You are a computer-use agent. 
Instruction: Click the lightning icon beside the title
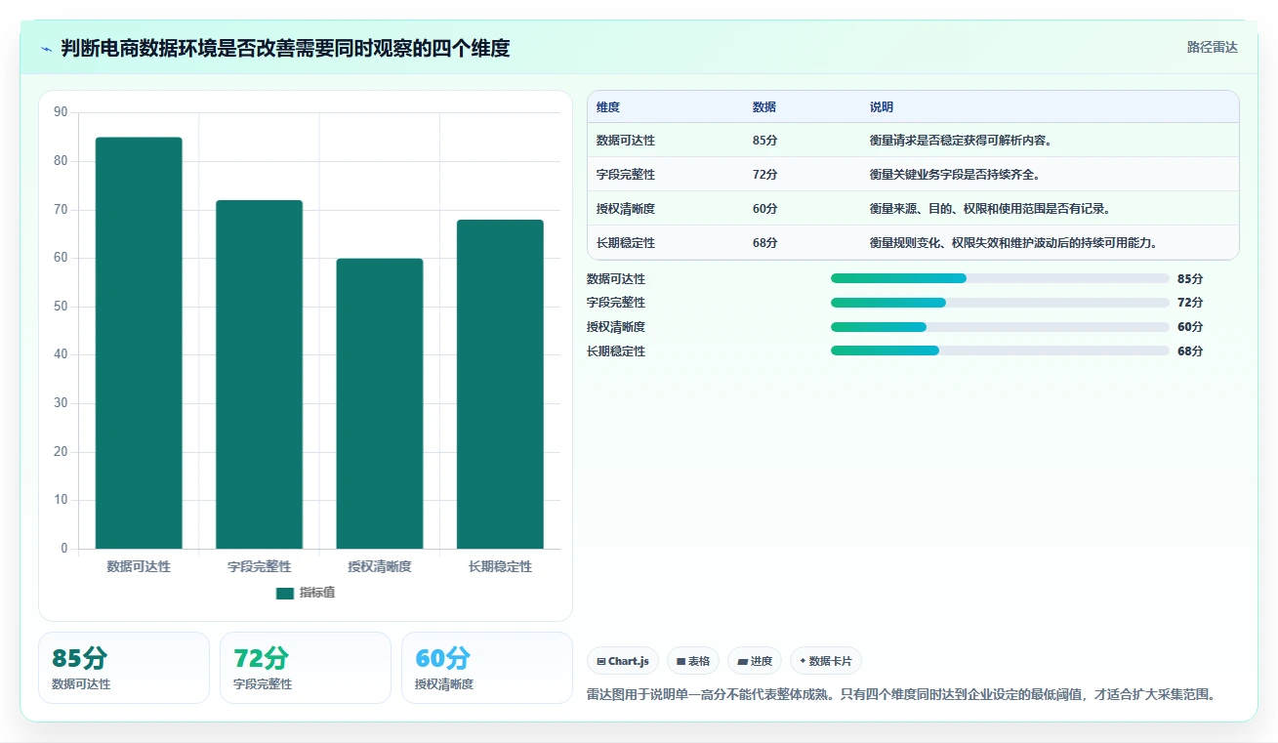(47, 49)
